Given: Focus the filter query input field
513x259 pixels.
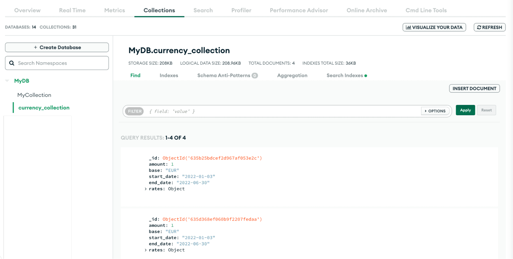Looking at the screenshot, I should [282, 111].
